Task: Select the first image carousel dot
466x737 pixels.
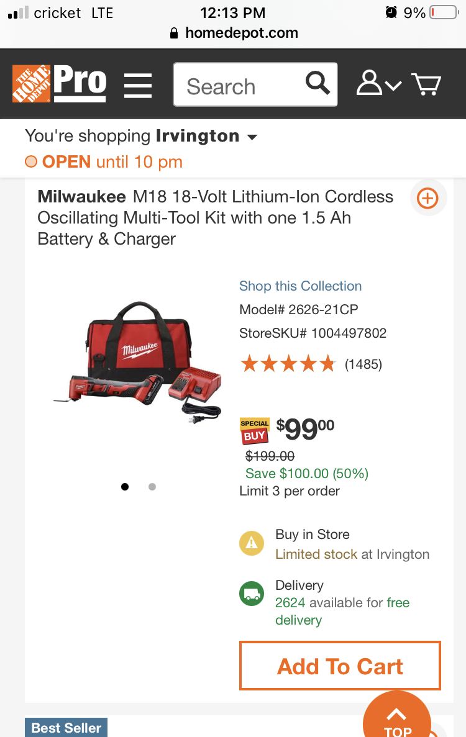Action: [125, 487]
